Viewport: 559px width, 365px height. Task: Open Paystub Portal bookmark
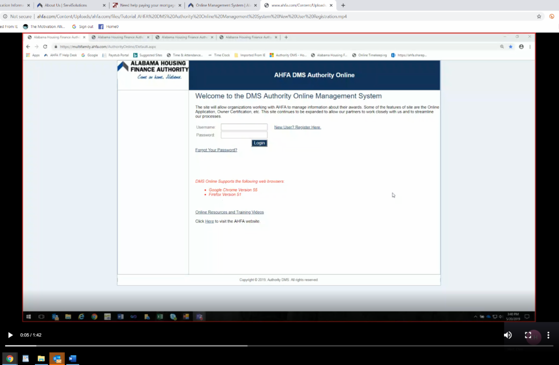point(116,55)
